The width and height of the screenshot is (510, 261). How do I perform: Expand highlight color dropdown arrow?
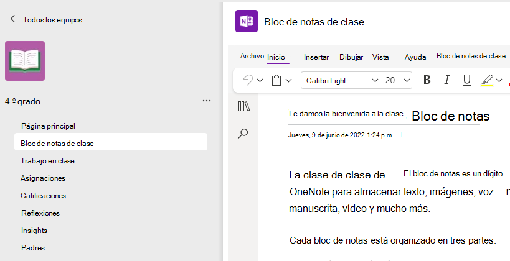[499, 80]
